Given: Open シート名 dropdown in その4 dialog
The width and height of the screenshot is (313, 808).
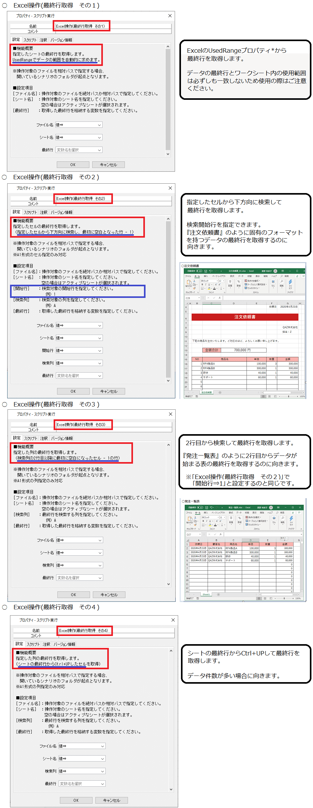Looking at the screenshot, I should pyautogui.click(x=82, y=758).
